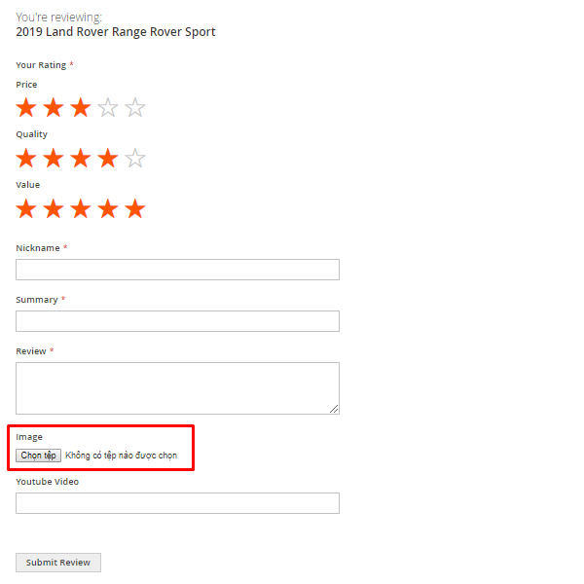584x584 pixels.
Task: Set Quality rating to four stars
Action: (108, 158)
